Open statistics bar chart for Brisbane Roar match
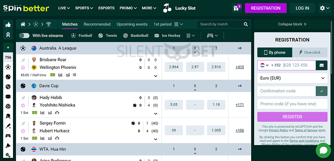 coord(60,75)
